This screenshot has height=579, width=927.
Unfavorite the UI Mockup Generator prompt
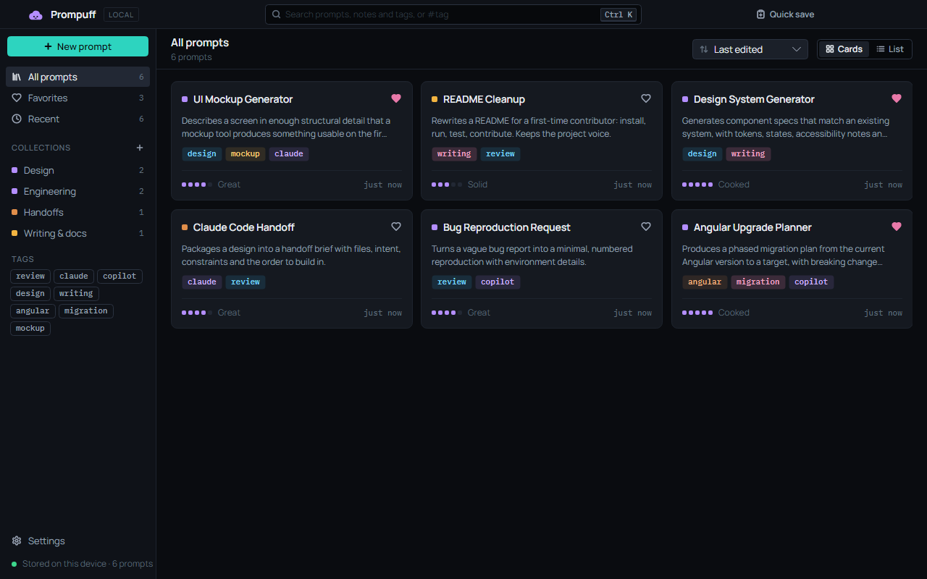point(396,98)
